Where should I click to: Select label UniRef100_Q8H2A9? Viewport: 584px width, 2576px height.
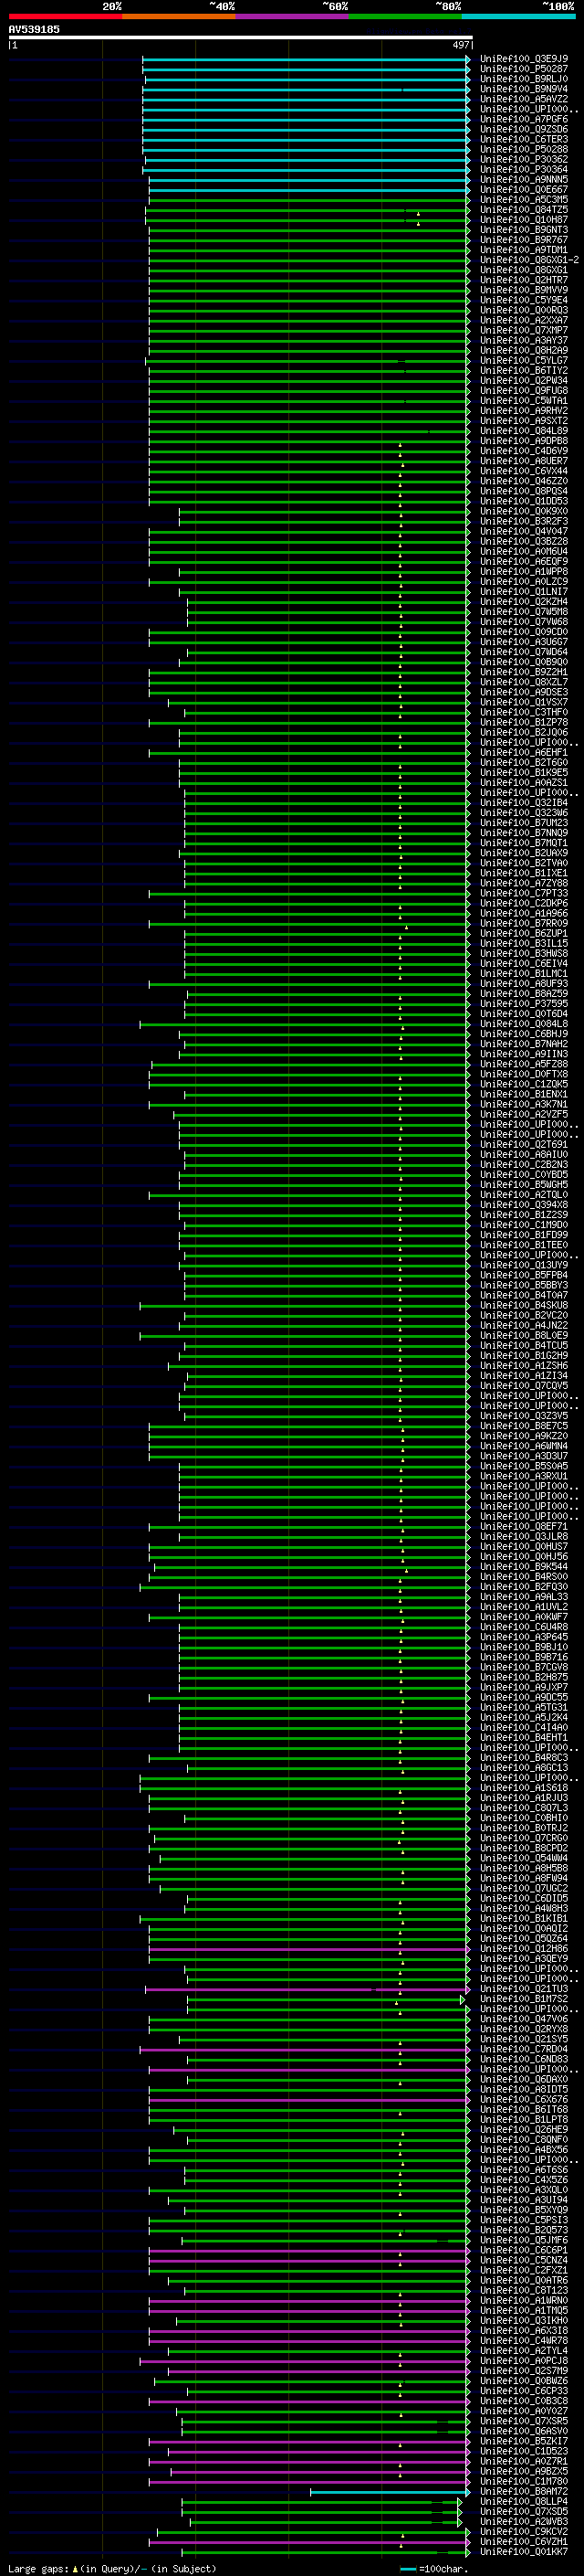[x=523, y=350]
